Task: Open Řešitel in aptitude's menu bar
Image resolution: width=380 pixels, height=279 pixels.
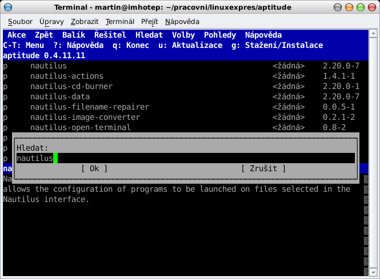Action: coord(111,35)
